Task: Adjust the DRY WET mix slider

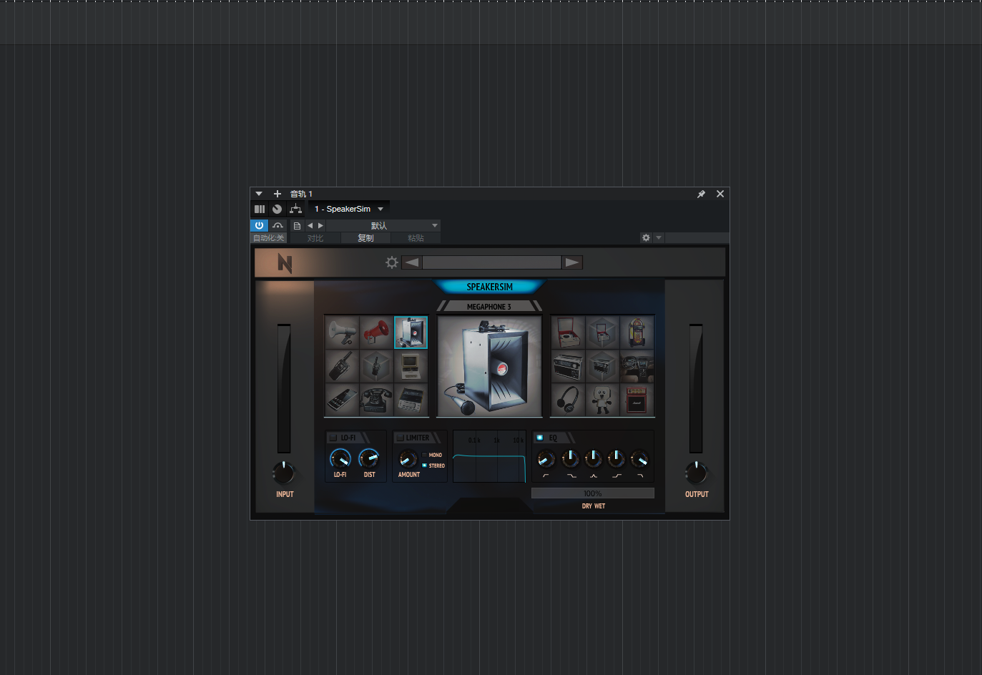Action: pyautogui.click(x=593, y=493)
